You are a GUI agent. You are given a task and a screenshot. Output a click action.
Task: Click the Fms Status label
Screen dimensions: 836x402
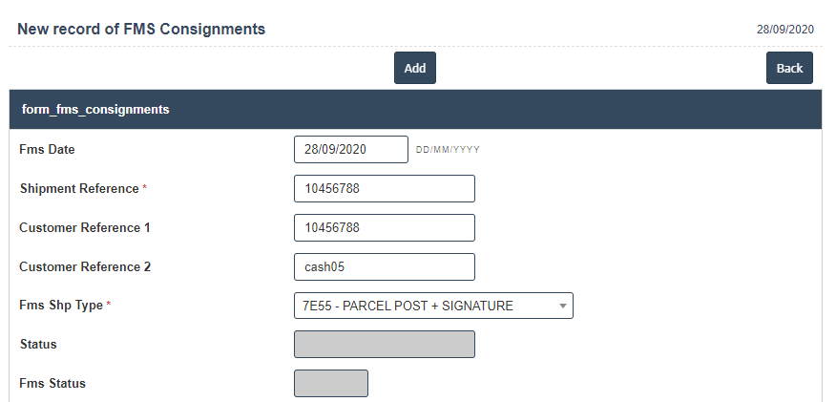pyautogui.click(x=52, y=384)
